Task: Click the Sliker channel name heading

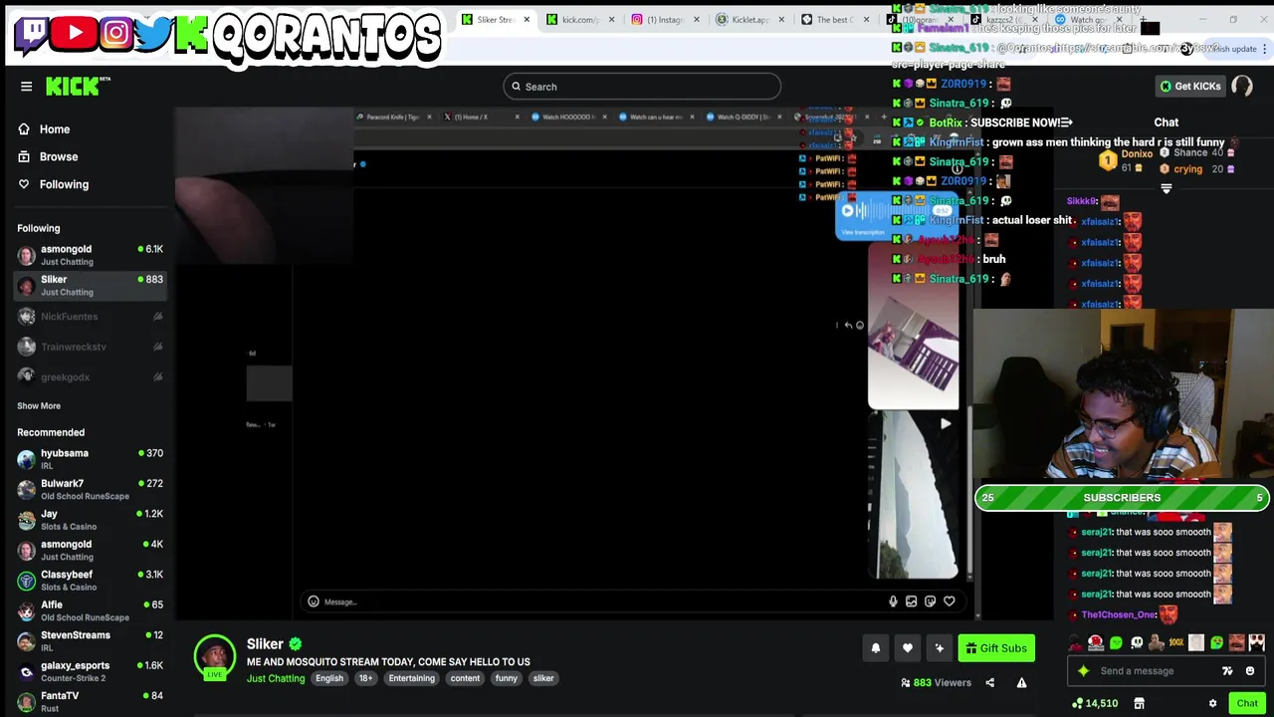Action: click(265, 644)
